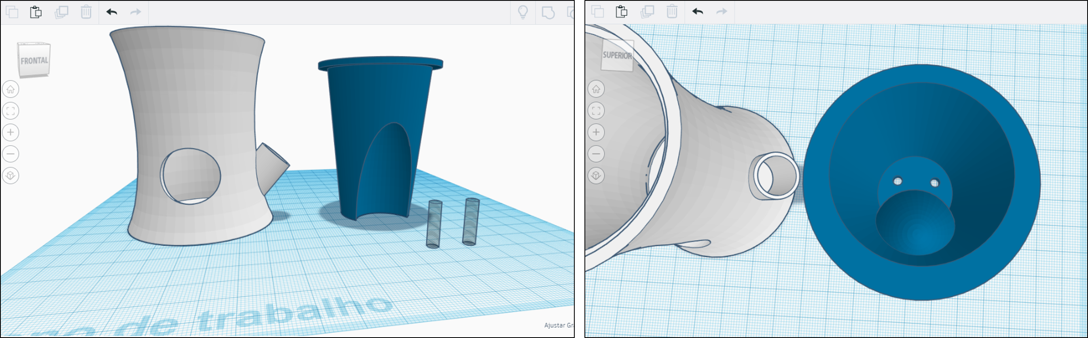Click Home view button in left window
Viewport: 1088px width, 338px height.
[x=11, y=89]
